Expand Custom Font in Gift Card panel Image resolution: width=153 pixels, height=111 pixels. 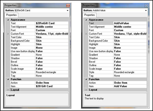click(x=8, y=34)
